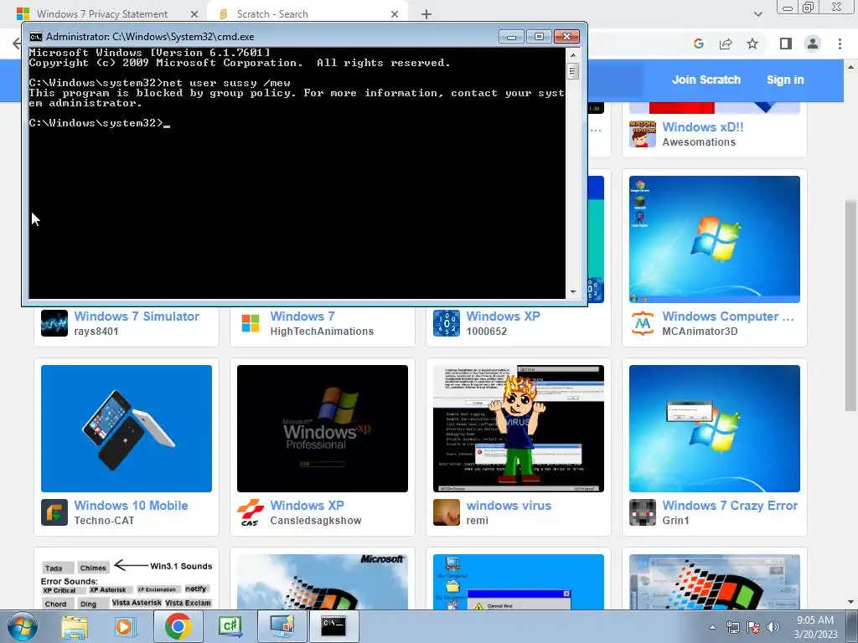
Task: Open the Win3.1 Sounds project thumbnail
Action: (x=127, y=582)
